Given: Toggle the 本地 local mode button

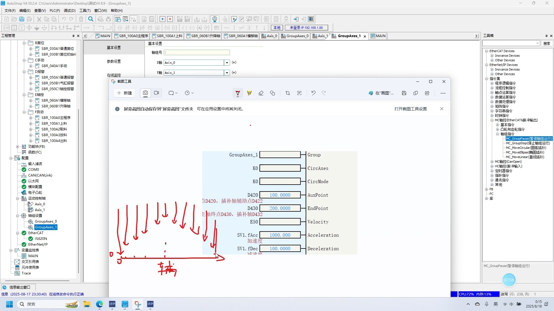Looking at the screenshot, I should coord(277,28).
